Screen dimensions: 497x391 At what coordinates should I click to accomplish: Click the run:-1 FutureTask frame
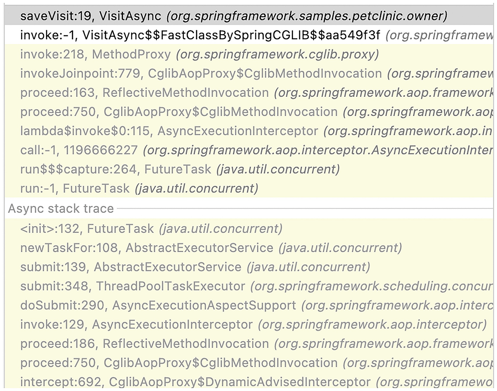click(139, 189)
